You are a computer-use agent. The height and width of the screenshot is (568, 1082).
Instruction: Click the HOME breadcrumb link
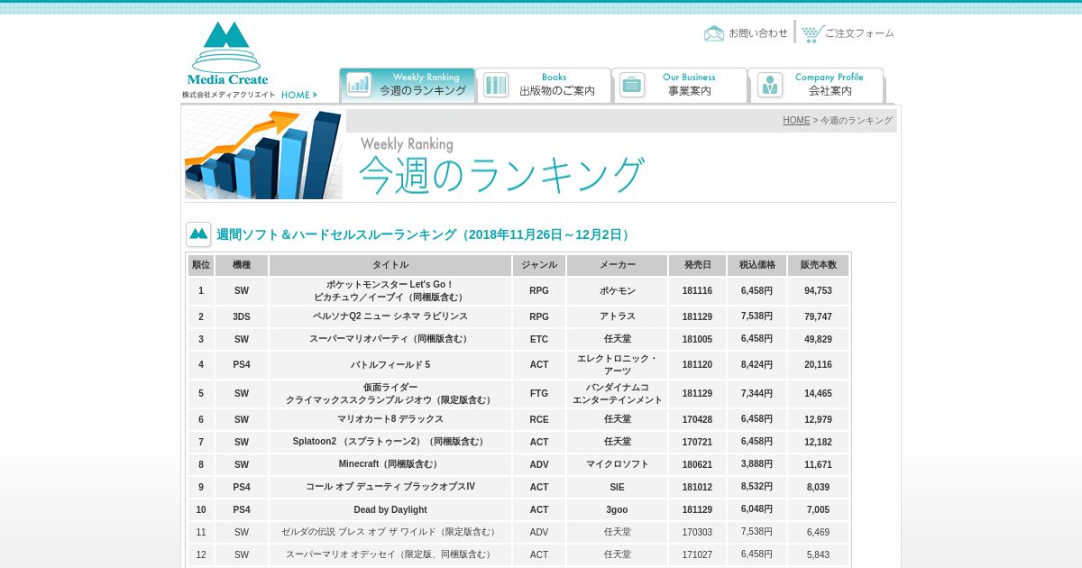tap(795, 121)
